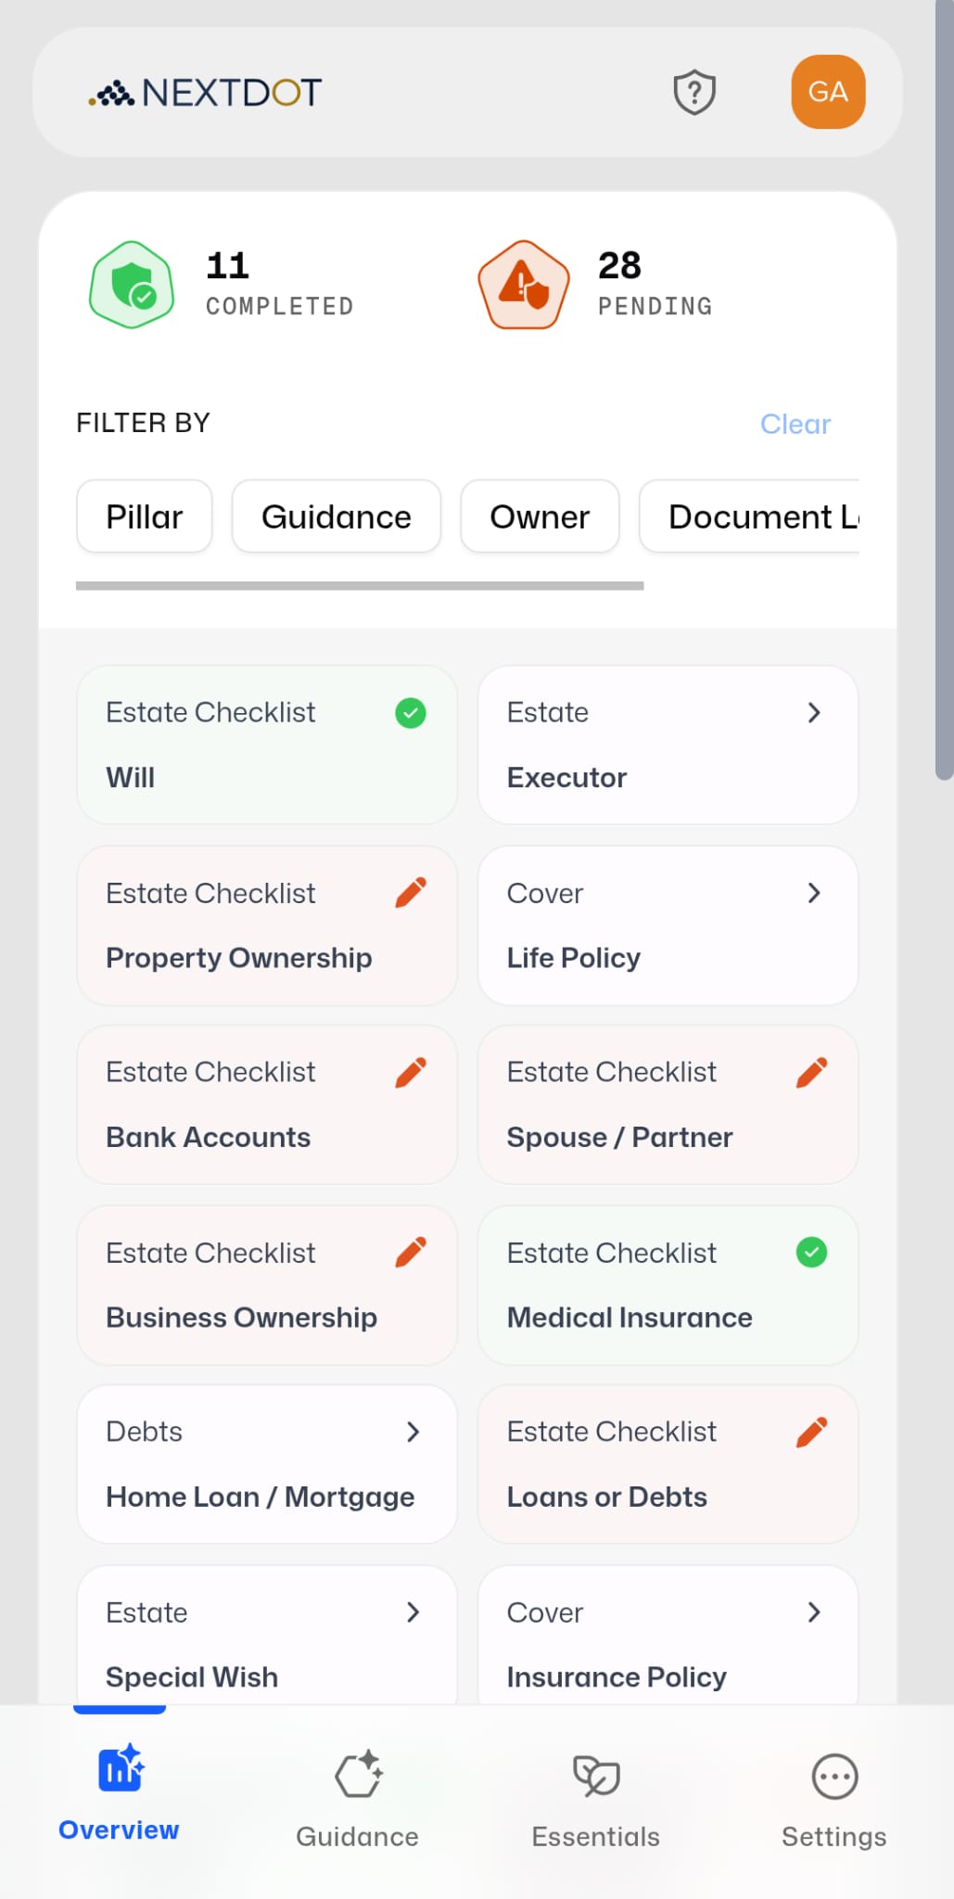This screenshot has height=1899, width=954.
Task: Clear all active filters
Action: (795, 424)
